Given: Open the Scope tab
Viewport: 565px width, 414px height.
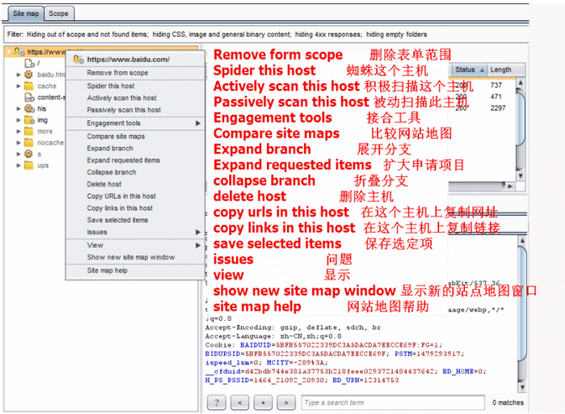Looking at the screenshot, I should click(x=59, y=13).
